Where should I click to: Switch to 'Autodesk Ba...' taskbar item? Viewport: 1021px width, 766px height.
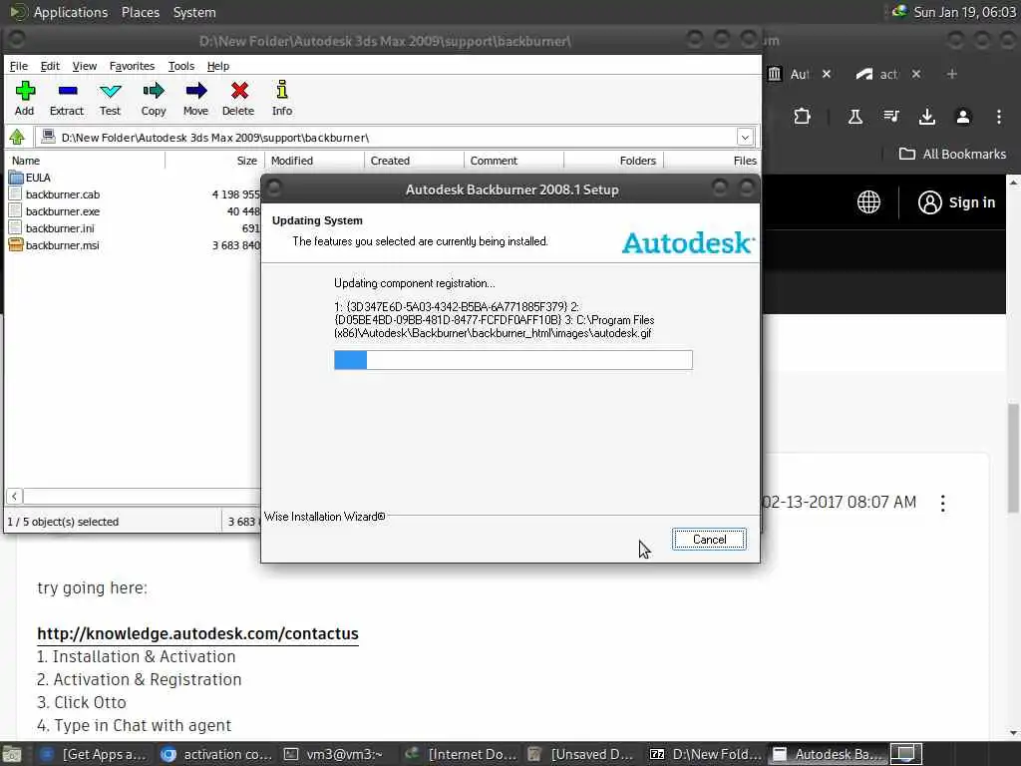[829, 754]
